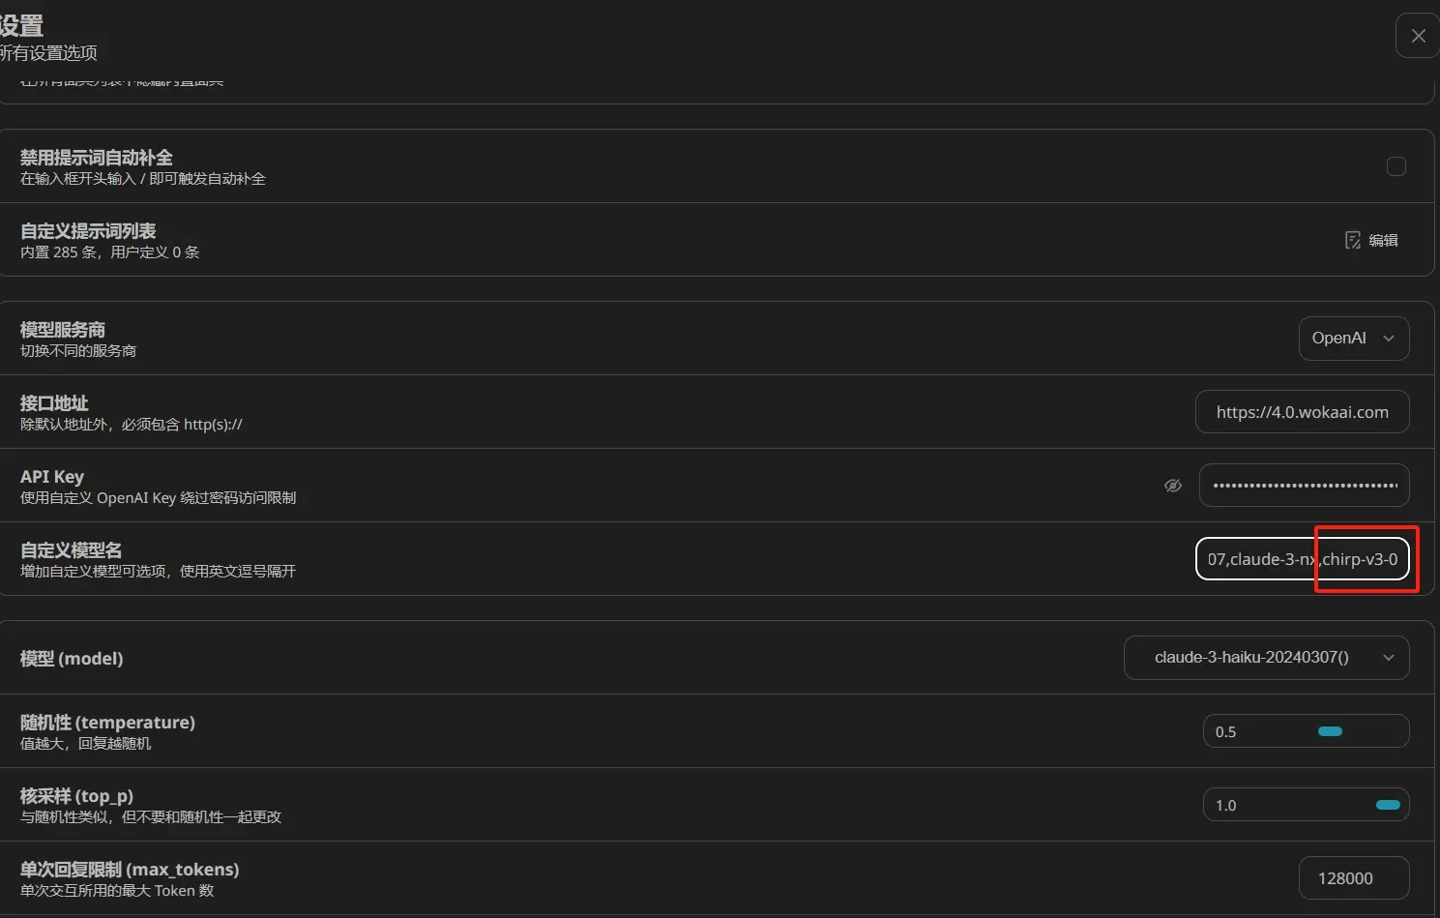Select the 模型服务商 provider settings row
The image size is (1440, 918).
tap(717, 339)
